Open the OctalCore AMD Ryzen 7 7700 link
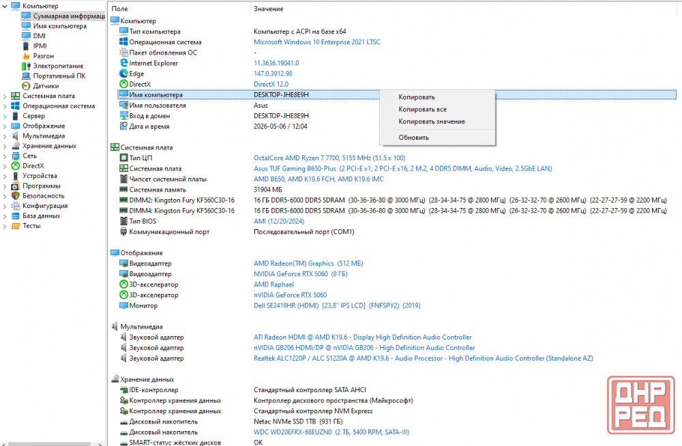 click(x=329, y=158)
